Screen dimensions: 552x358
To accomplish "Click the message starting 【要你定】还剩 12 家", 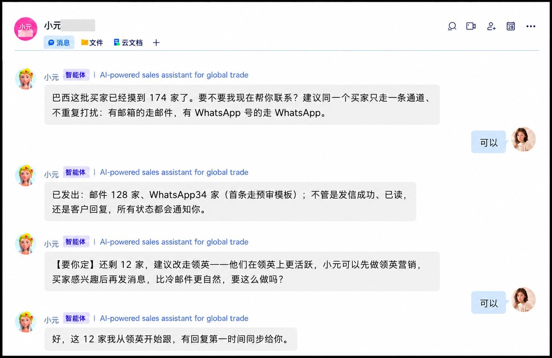I will (242, 272).
